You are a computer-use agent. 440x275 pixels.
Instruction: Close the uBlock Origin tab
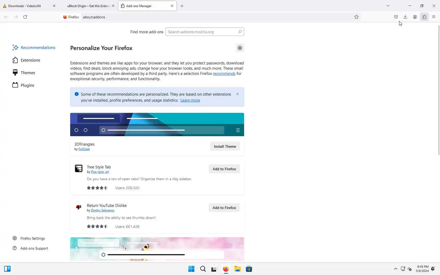[113, 6]
